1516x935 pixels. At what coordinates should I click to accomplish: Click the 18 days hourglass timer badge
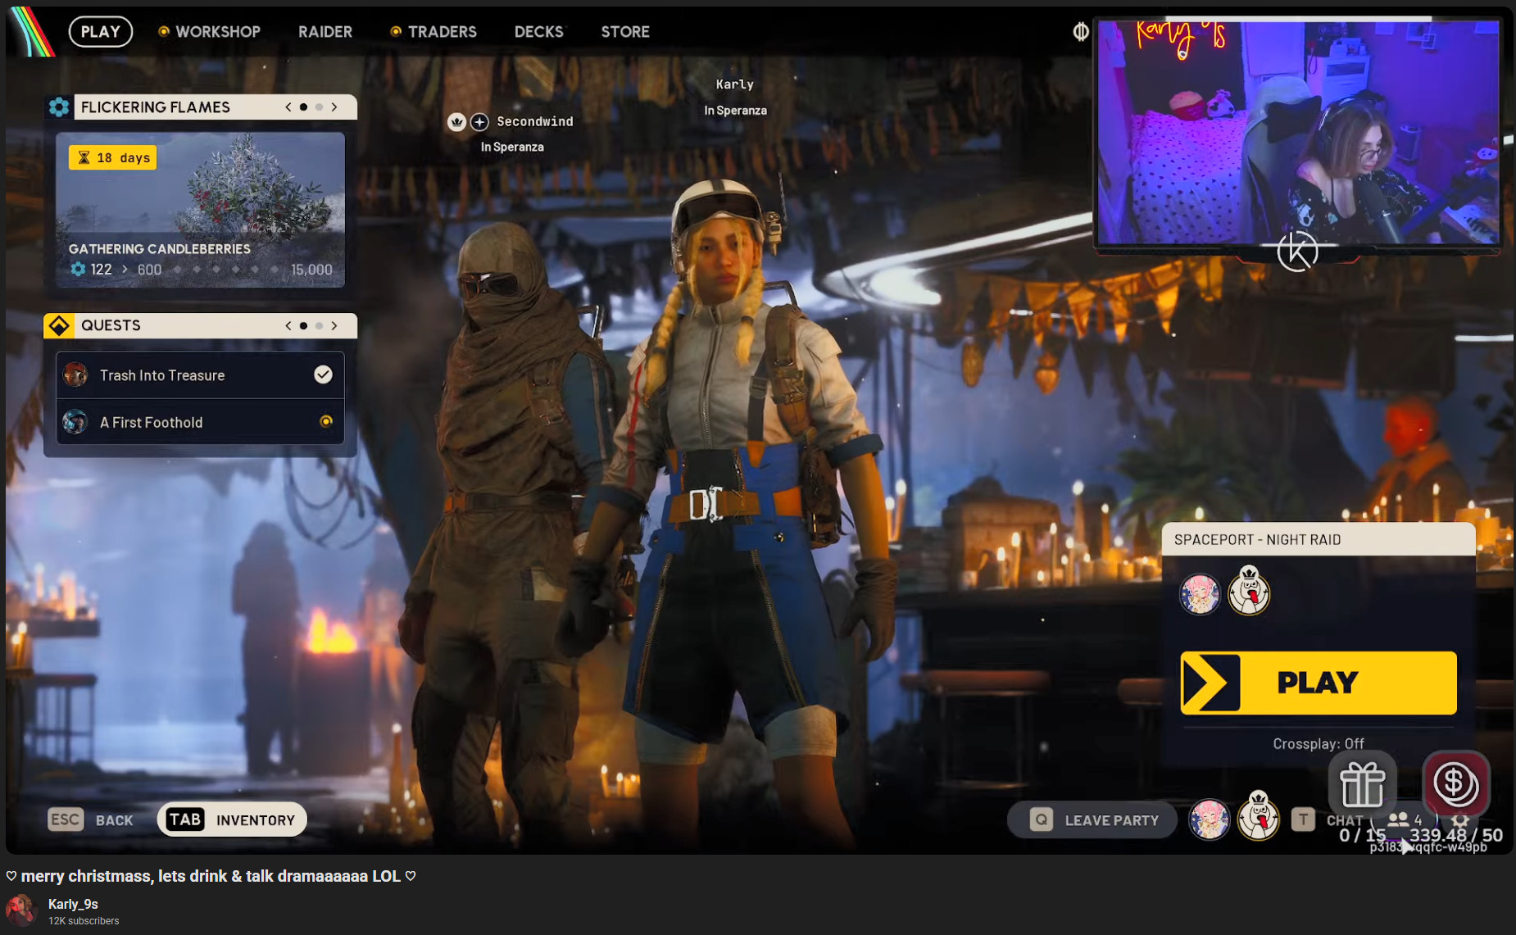[x=113, y=157]
